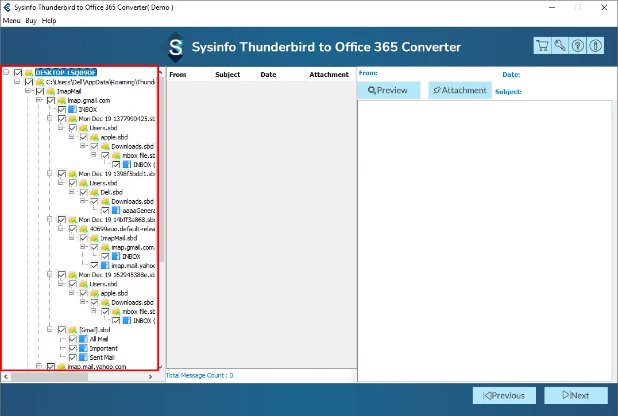Click the ImapMail folder icon
This screenshot has width=618, height=416.
51,91
